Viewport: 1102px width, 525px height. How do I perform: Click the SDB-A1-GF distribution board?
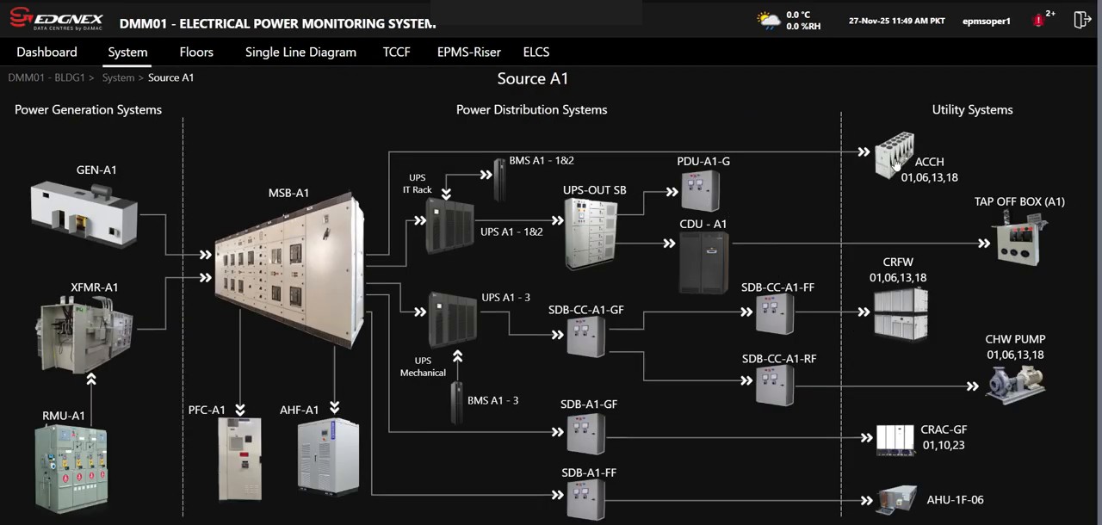(586, 434)
